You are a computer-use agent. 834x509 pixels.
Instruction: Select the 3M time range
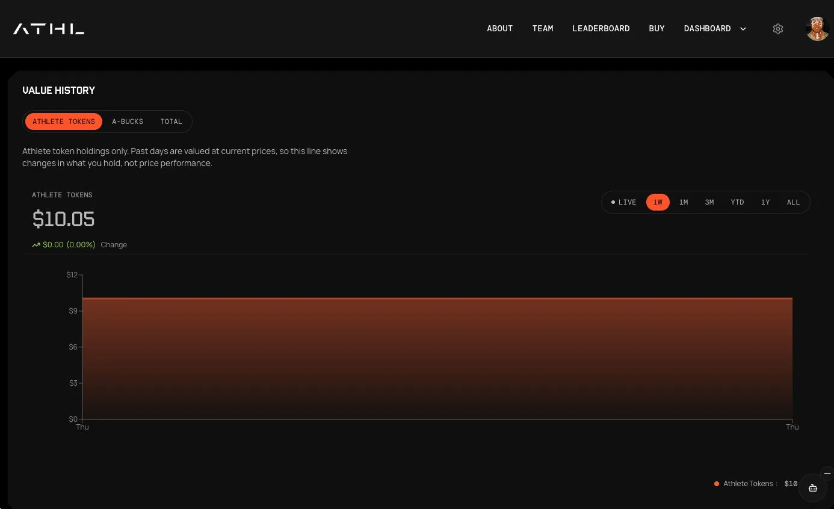coord(709,202)
